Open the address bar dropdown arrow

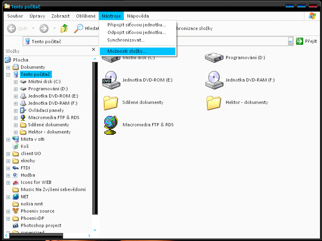tap(290, 41)
